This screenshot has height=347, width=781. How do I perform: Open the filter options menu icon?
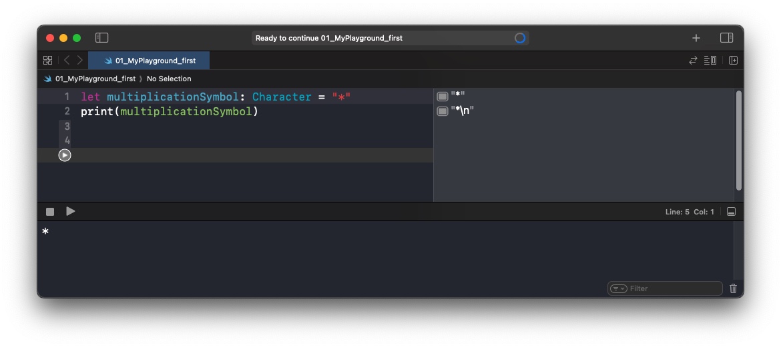tap(618, 288)
